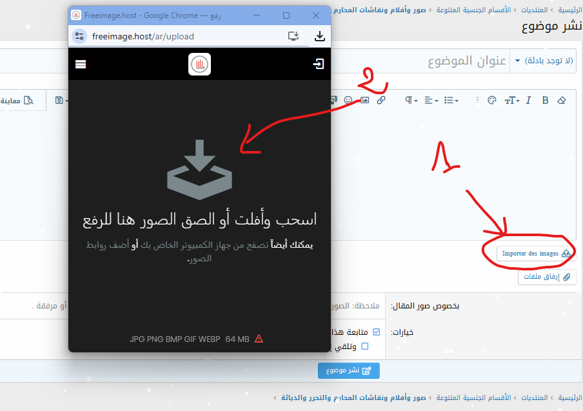
Task: Open الأقسام الجنسية المتنوعة in bottom breadcrumb
Action: click(x=473, y=397)
